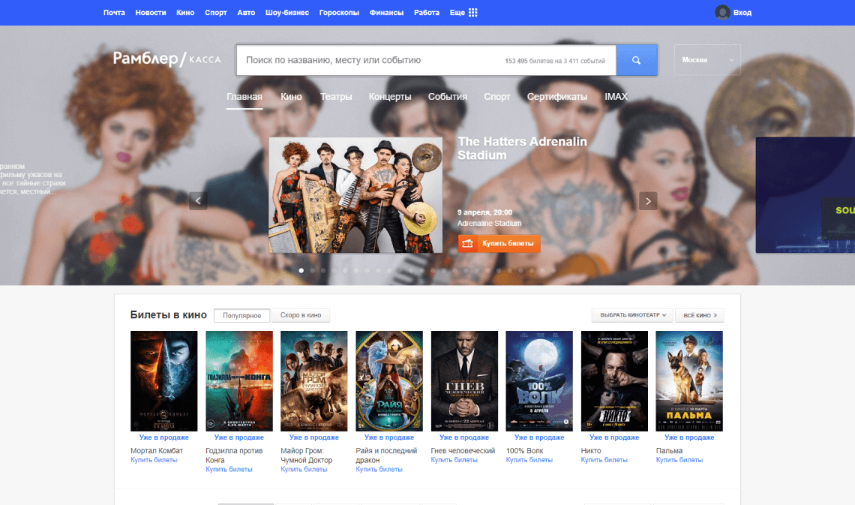This screenshot has width=855, height=505.
Task: Open the Мортал Комбат poster
Action: pyautogui.click(x=164, y=381)
